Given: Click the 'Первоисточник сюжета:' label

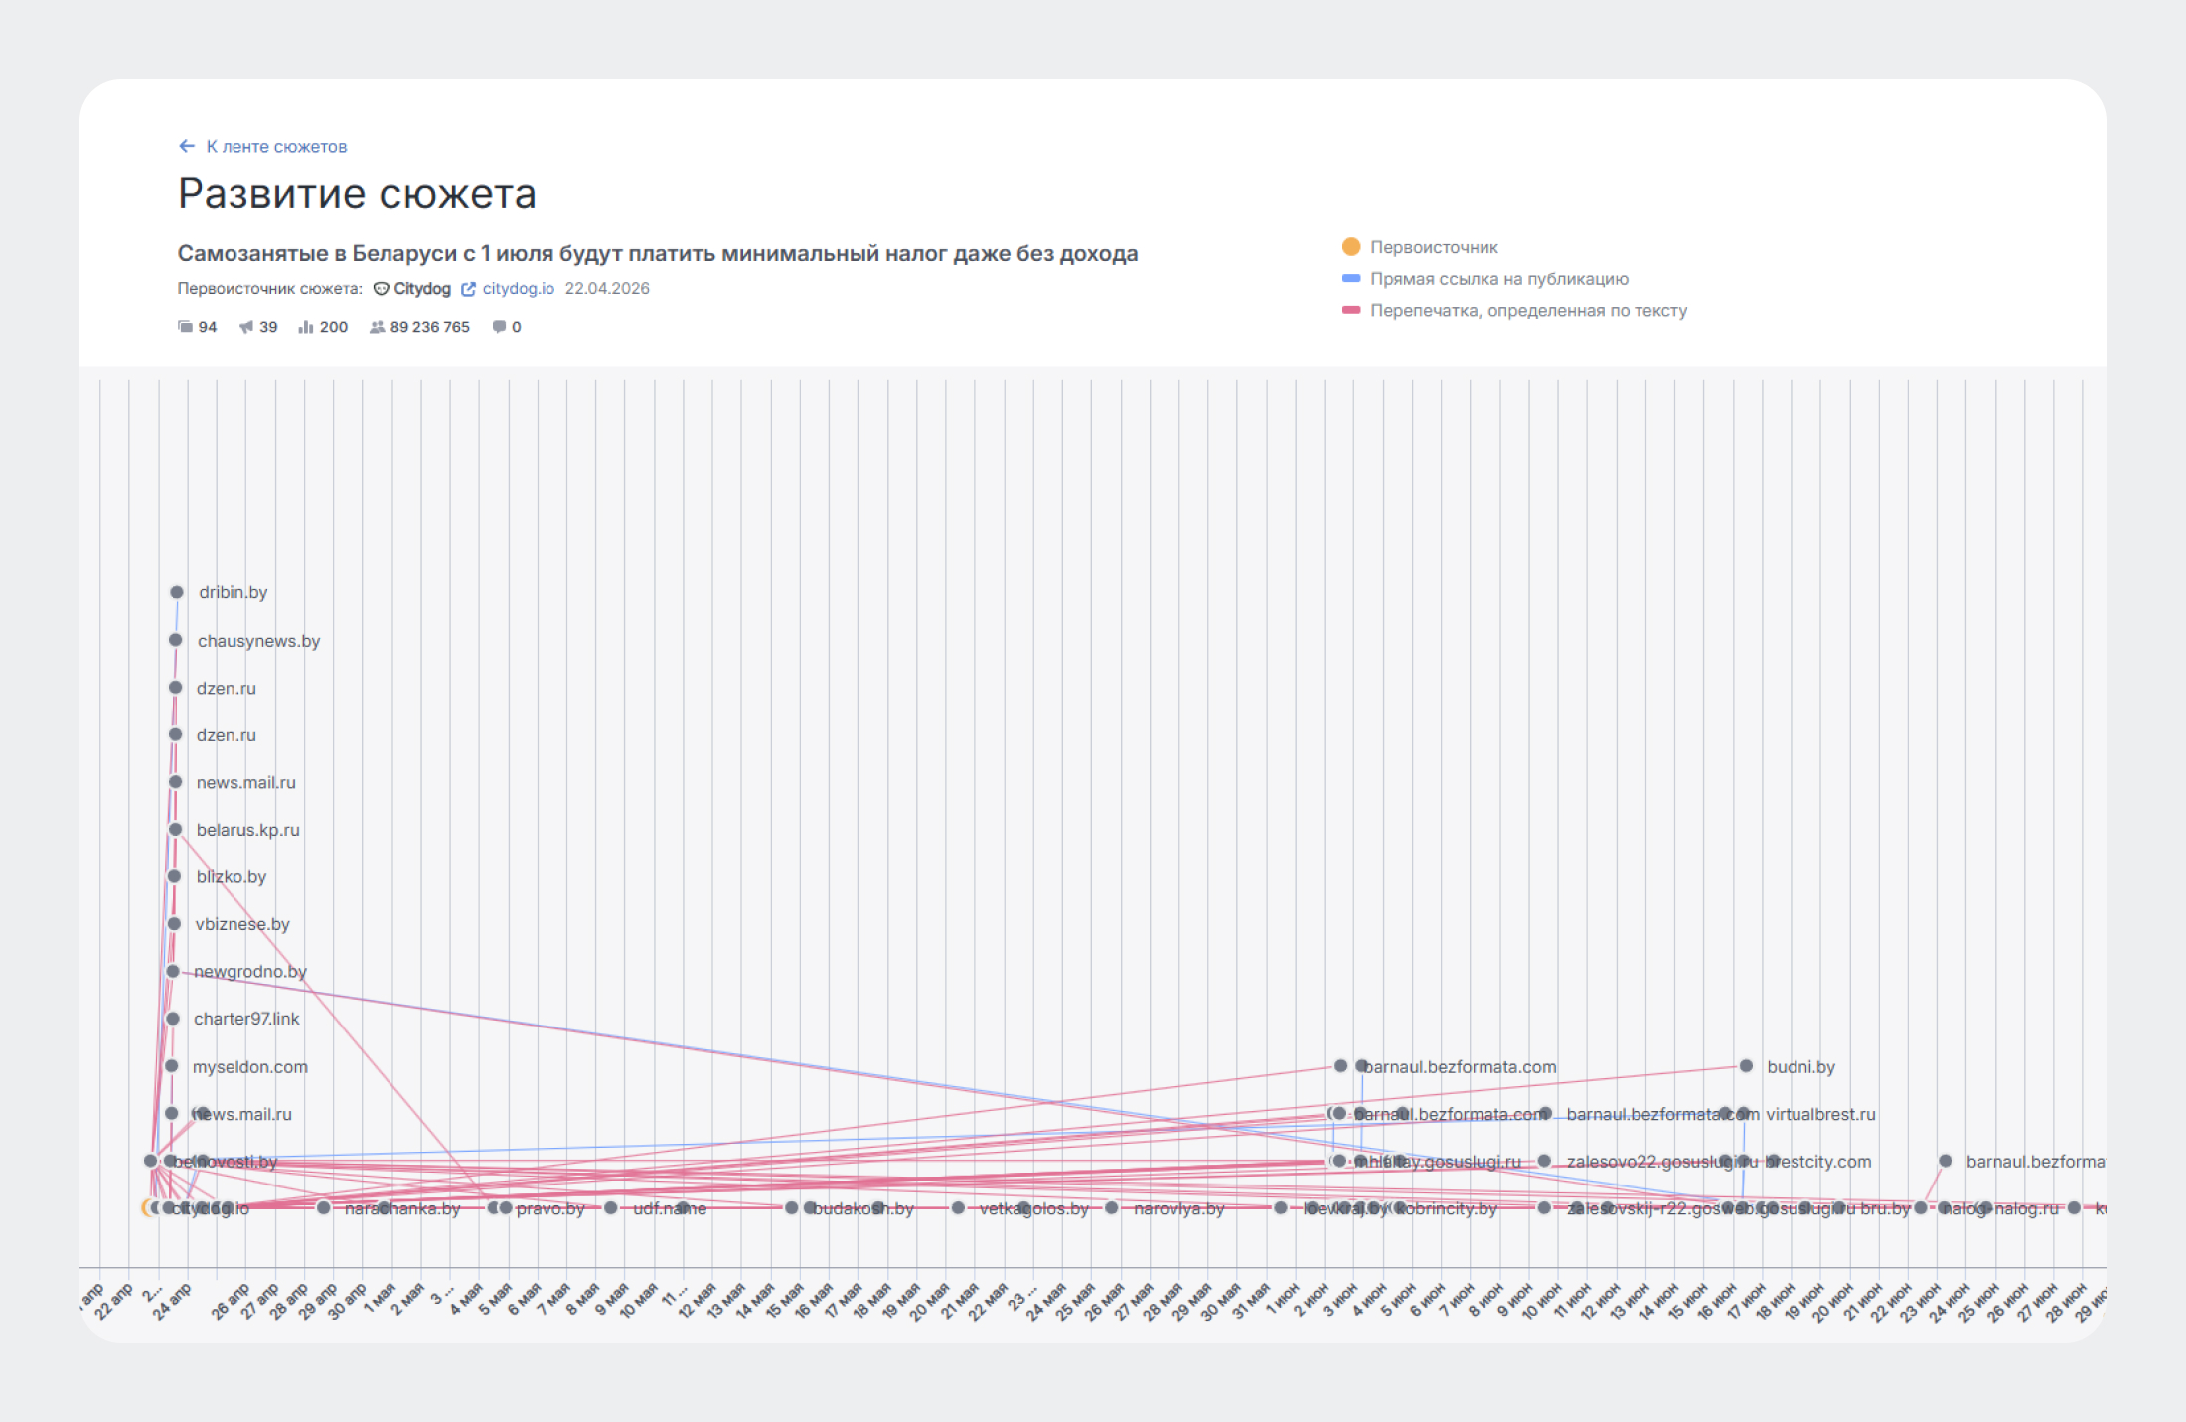Looking at the screenshot, I should [270, 289].
